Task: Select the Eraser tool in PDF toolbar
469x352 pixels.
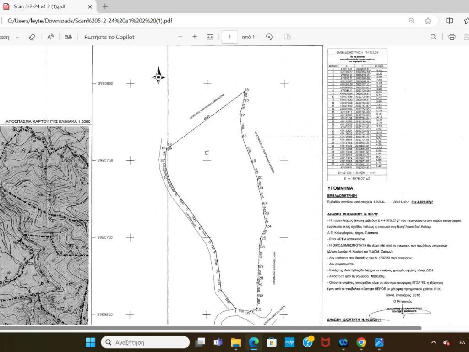Action: pos(32,37)
